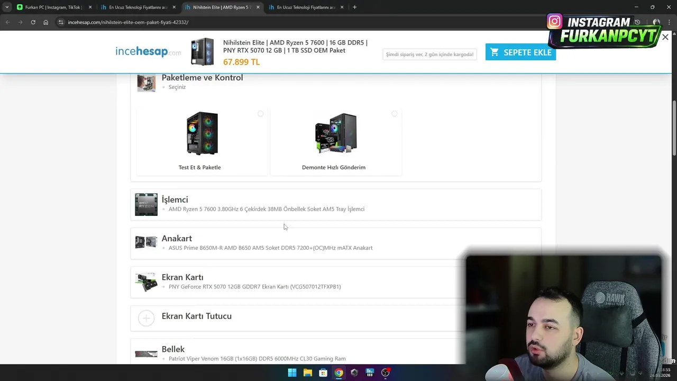Viewport: 677px width, 381px height.
Task: Close the Furkan PC tab
Action: tap(90, 7)
